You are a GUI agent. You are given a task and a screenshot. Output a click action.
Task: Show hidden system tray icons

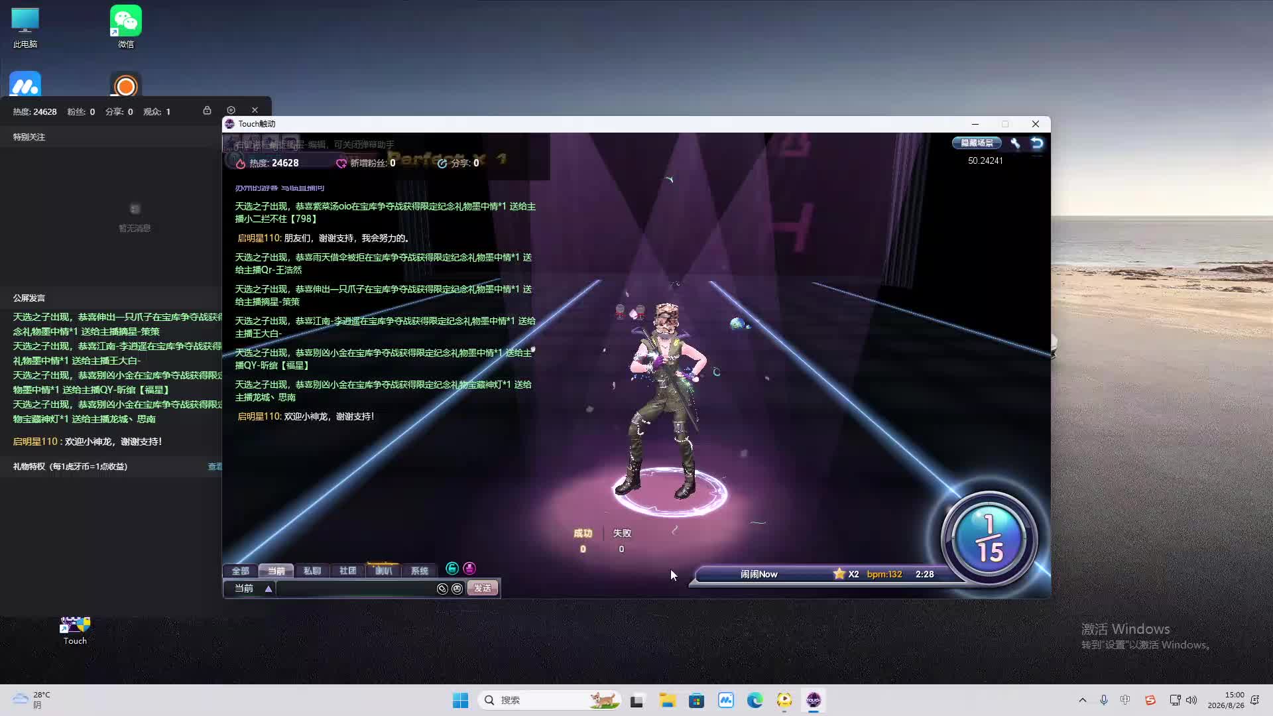pyautogui.click(x=1083, y=700)
